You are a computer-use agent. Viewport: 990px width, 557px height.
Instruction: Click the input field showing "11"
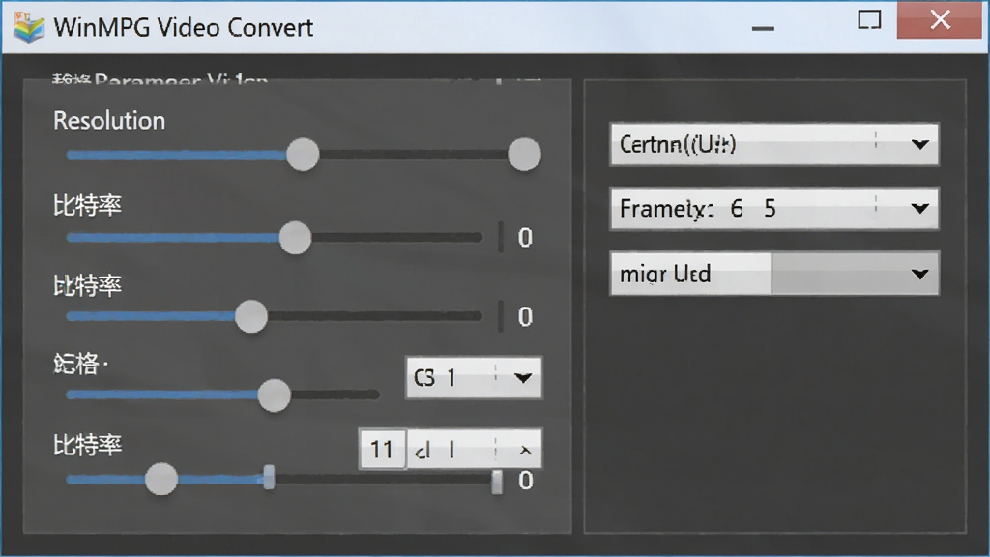click(382, 450)
